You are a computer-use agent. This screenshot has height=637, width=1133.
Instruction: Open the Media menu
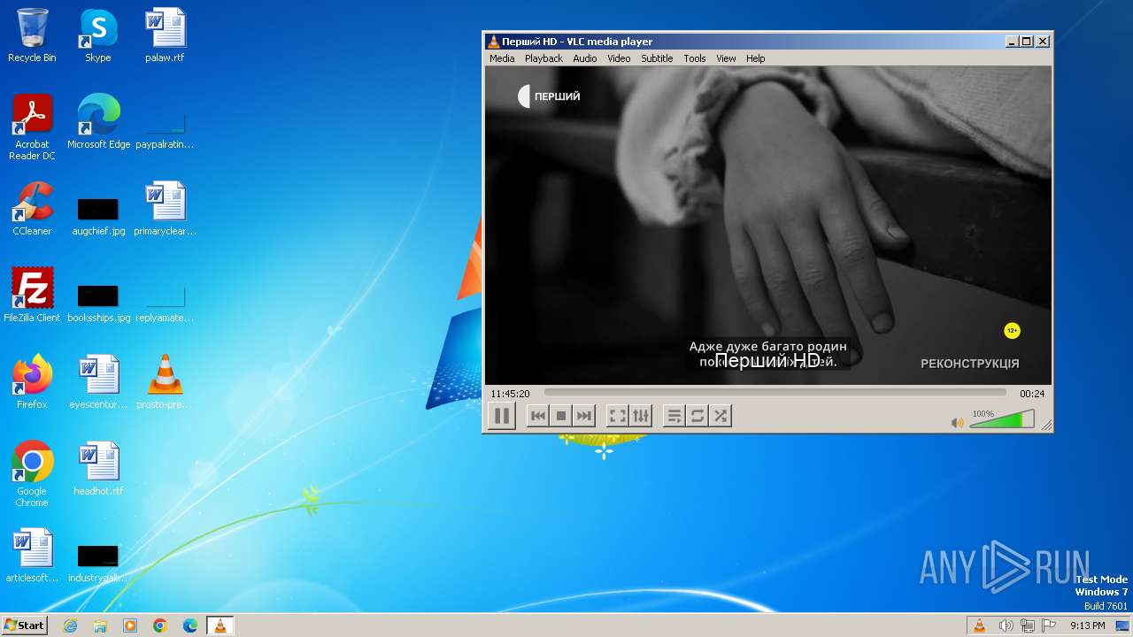pos(502,58)
